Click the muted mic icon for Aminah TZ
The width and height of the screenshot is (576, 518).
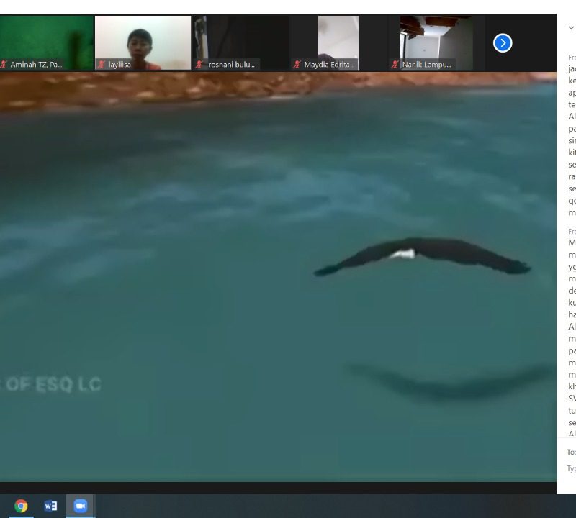[x=4, y=65]
